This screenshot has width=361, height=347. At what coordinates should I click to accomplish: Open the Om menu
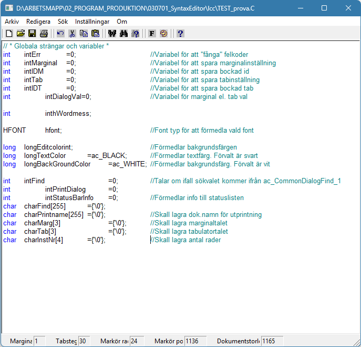coord(122,22)
